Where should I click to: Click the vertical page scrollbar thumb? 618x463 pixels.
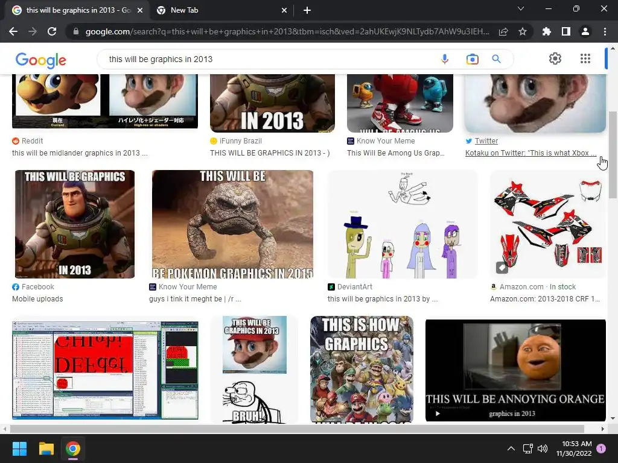(613, 154)
